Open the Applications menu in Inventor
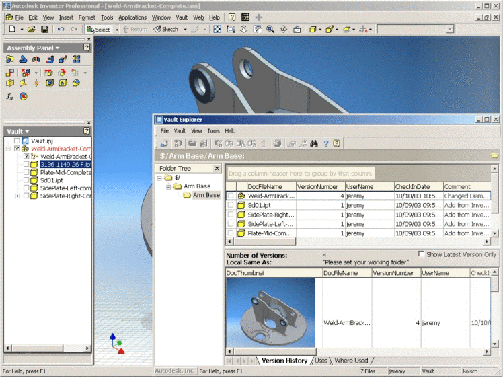Viewport: 503px width, 378px height. coord(132,17)
